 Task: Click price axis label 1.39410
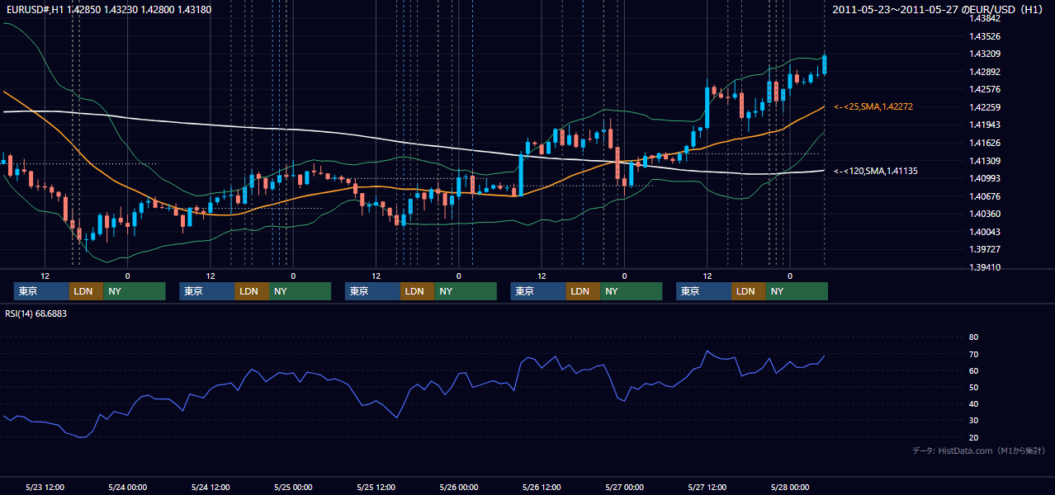[984, 267]
